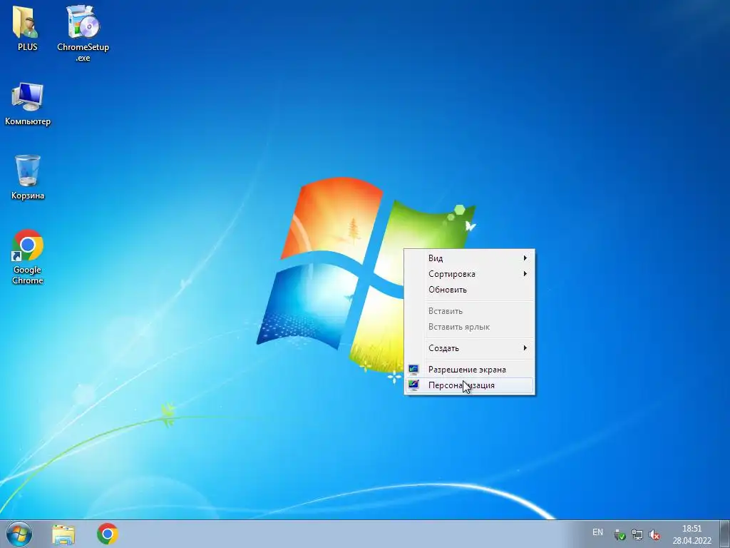
Task: Launch Chrome from the taskbar
Action: click(x=108, y=534)
